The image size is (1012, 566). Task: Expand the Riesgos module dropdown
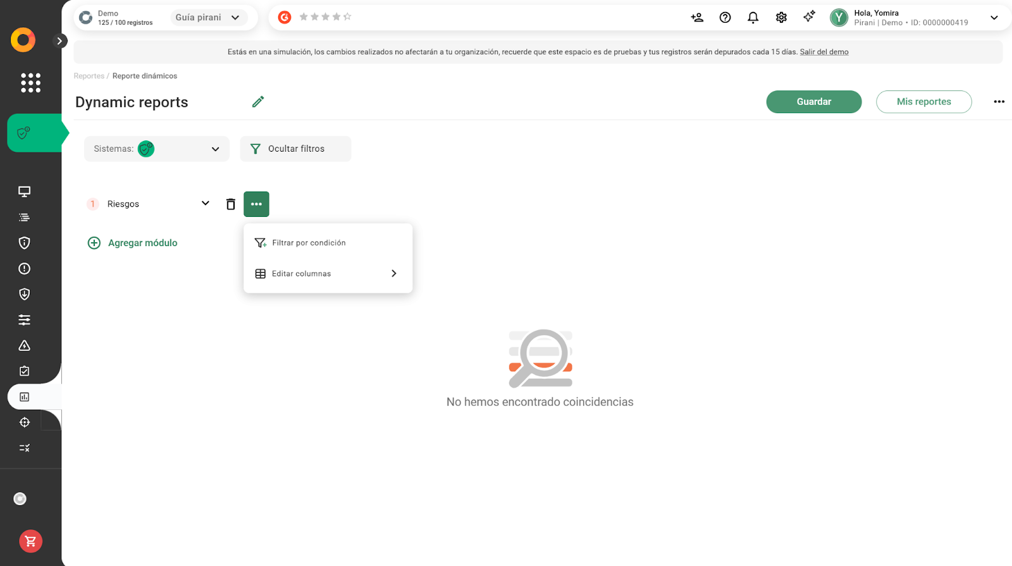pyautogui.click(x=205, y=204)
